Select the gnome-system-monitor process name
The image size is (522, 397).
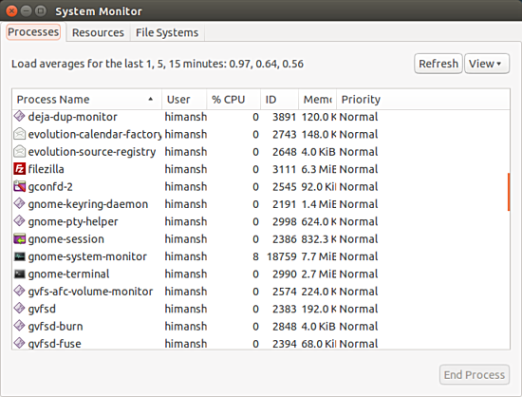click(x=87, y=256)
